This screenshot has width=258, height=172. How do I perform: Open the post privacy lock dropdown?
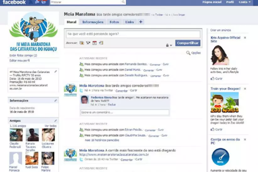point(169,45)
